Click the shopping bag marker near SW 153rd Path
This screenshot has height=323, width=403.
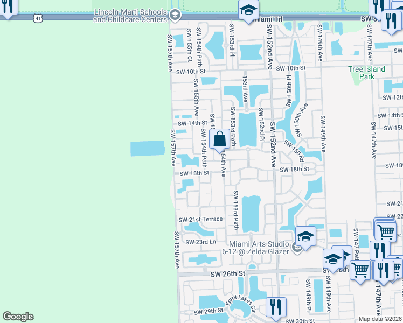pos(219,139)
